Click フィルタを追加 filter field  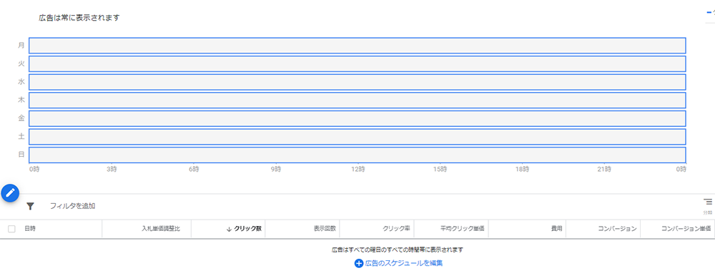72,206
